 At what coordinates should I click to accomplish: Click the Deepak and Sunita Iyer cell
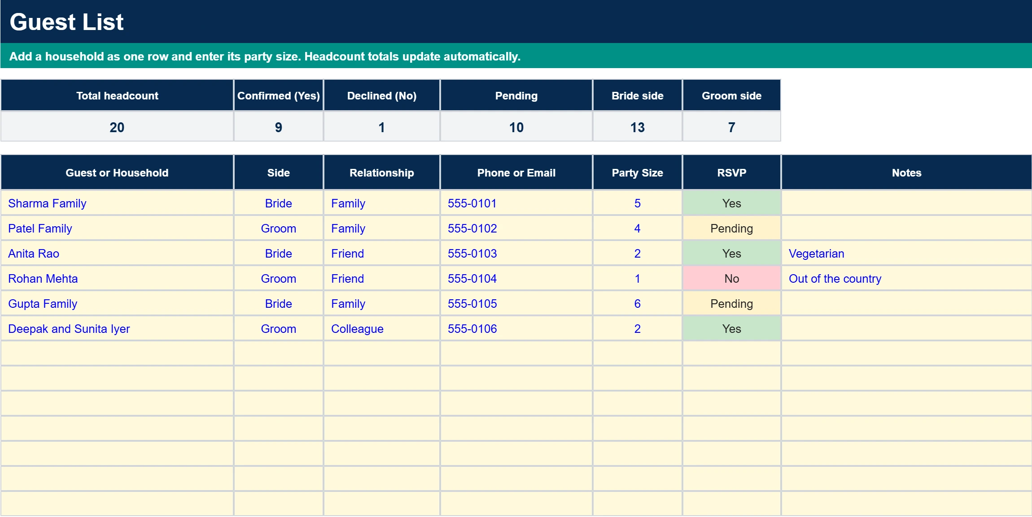coord(117,328)
